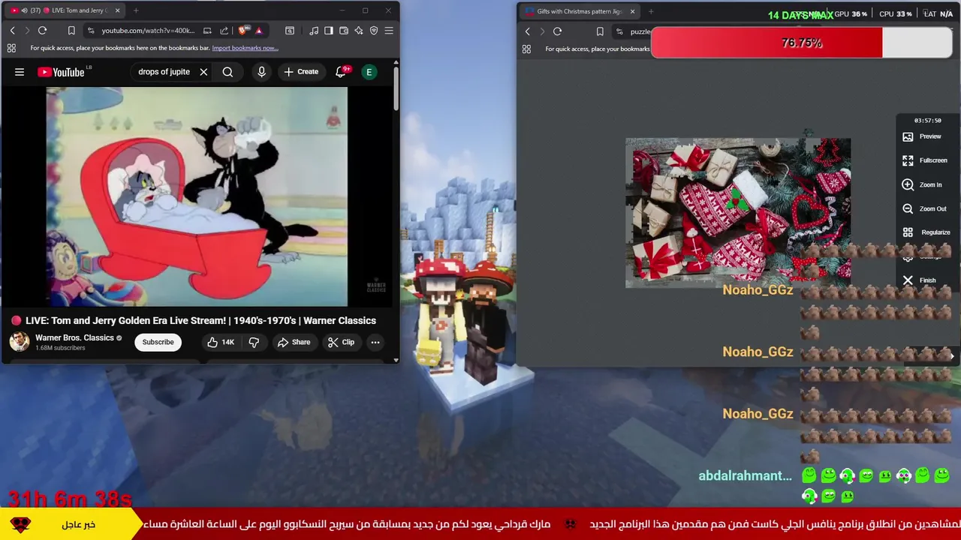This screenshot has width=961, height=540.
Task: Click the YouTube search magnifier button
Action: tap(227, 72)
